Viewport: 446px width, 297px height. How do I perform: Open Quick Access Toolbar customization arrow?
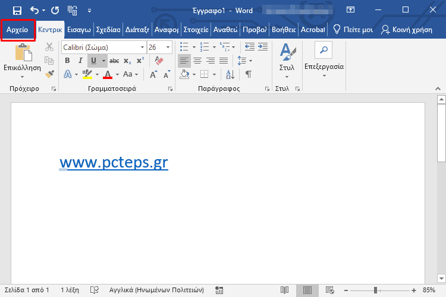[89, 11]
